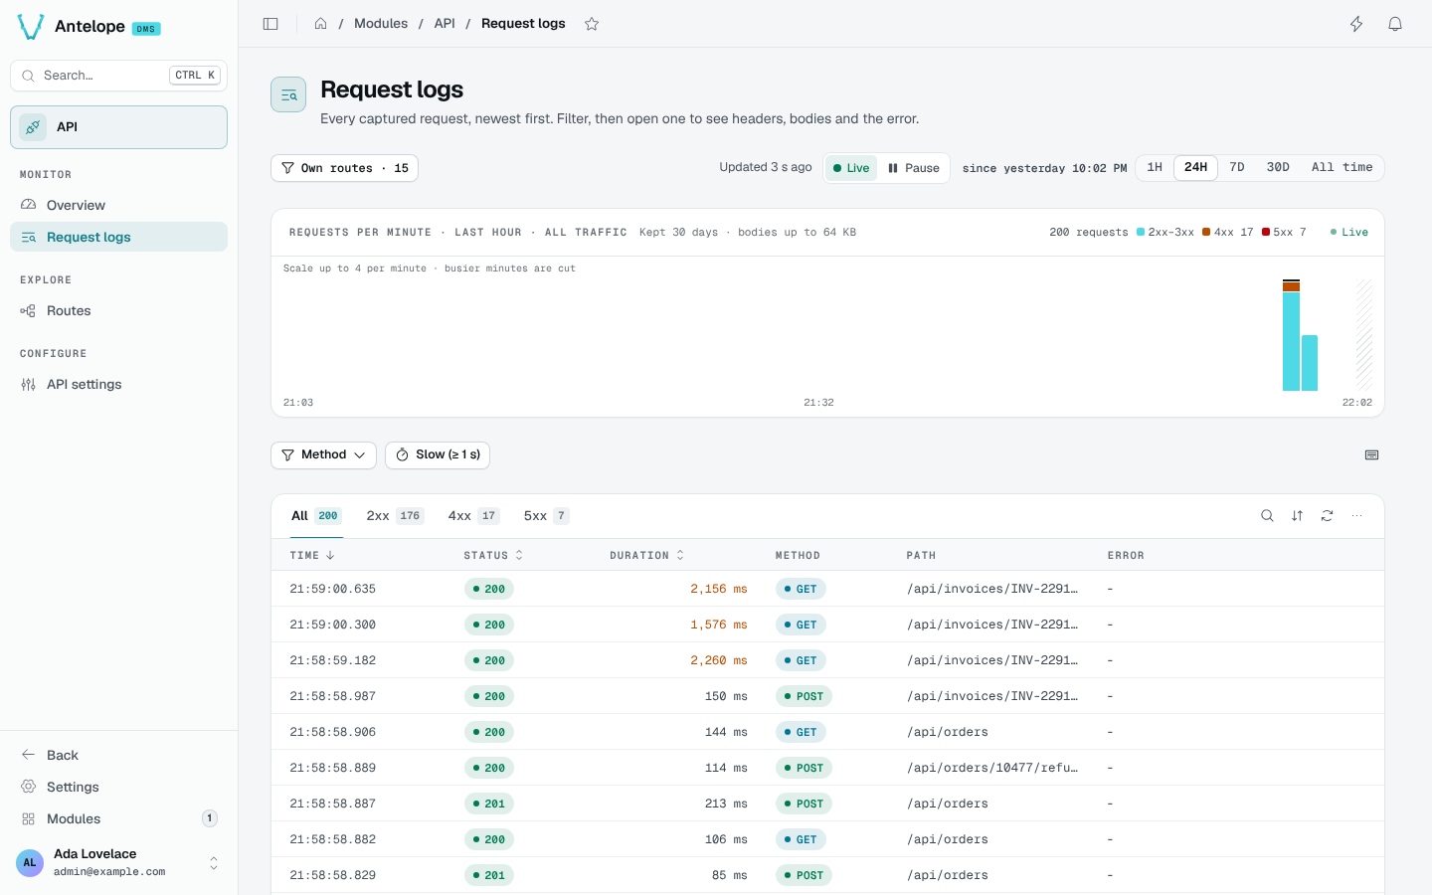Image resolution: width=1432 pixels, height=895 pixels.
Task: Open Settings in the sidebar footer
Action: (118, 787)
